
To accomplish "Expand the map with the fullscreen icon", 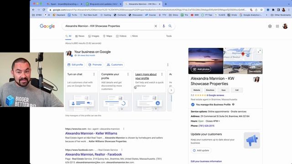I will [x=259, y=51].
